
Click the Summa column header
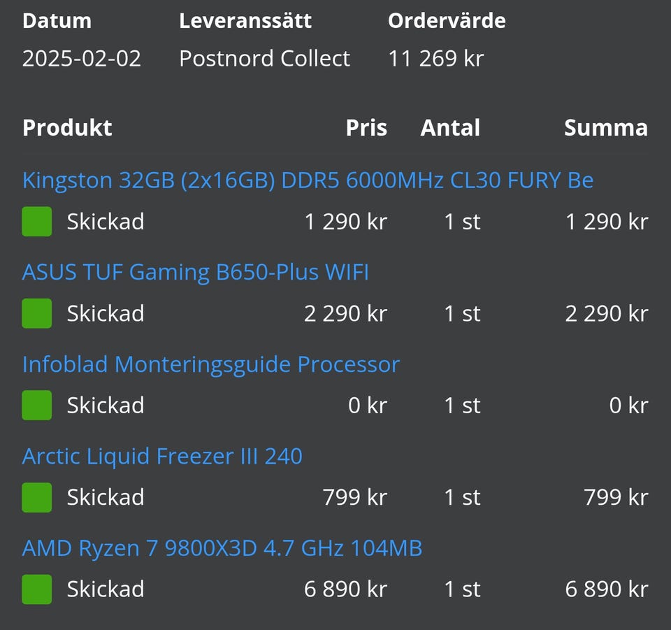coord(605,128)
